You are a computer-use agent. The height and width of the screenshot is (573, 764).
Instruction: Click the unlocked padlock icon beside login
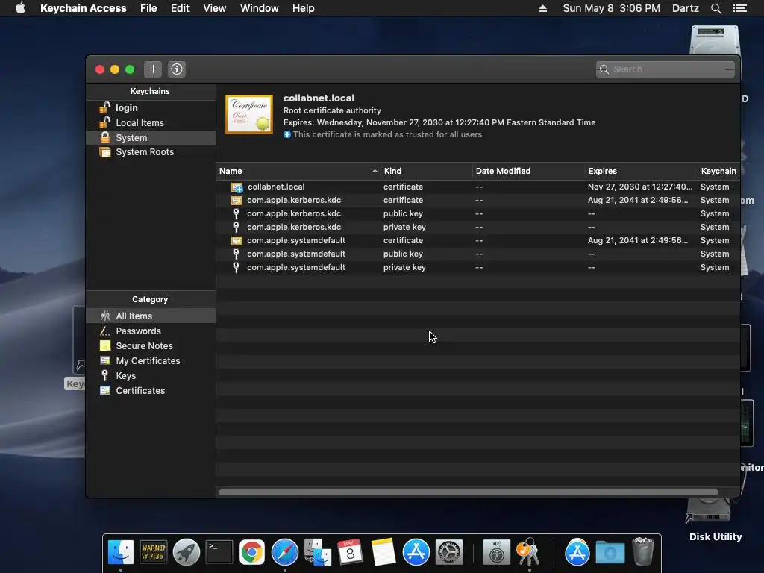pos(104,107)
